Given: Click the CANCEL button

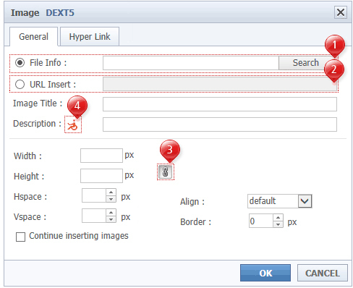Looking at the screenshot, I should (x=323, y=273).
